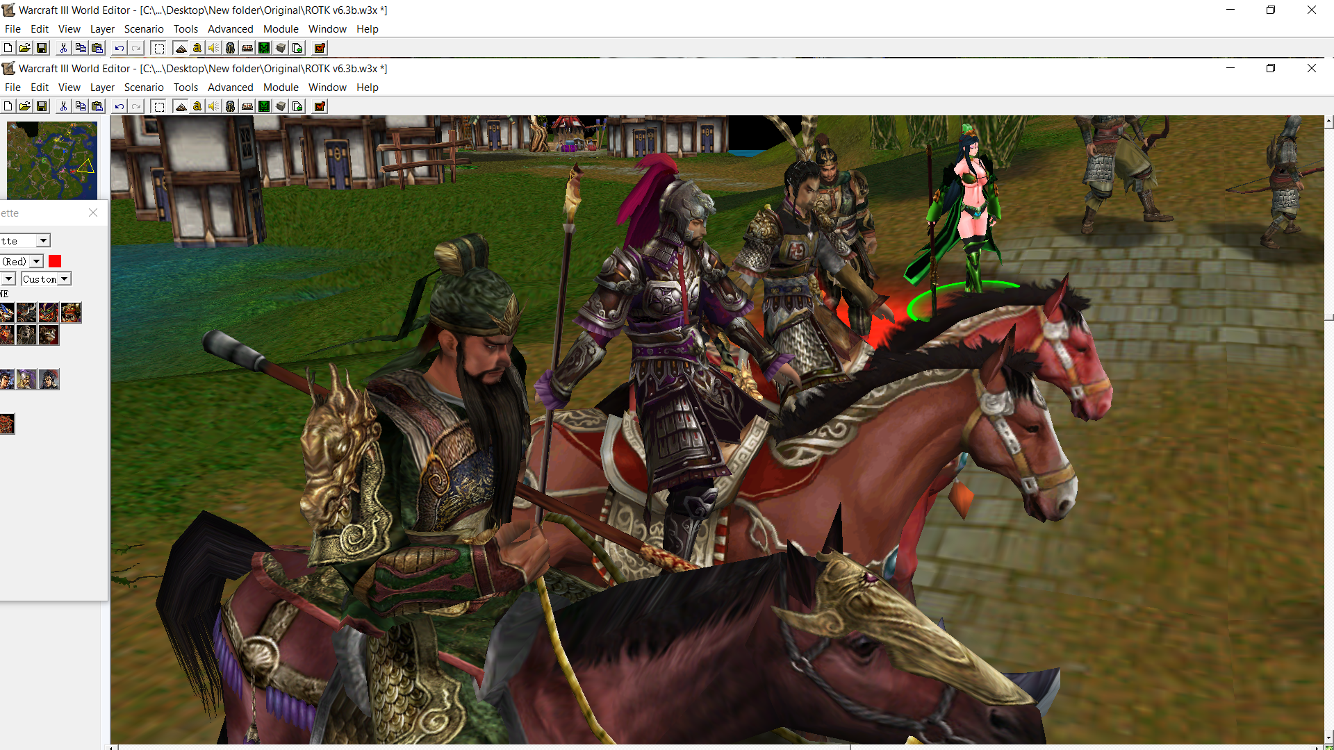This screenshot has height=750, width=1334.
Task: Open Module menu in background window
Action: pos(281,29)
